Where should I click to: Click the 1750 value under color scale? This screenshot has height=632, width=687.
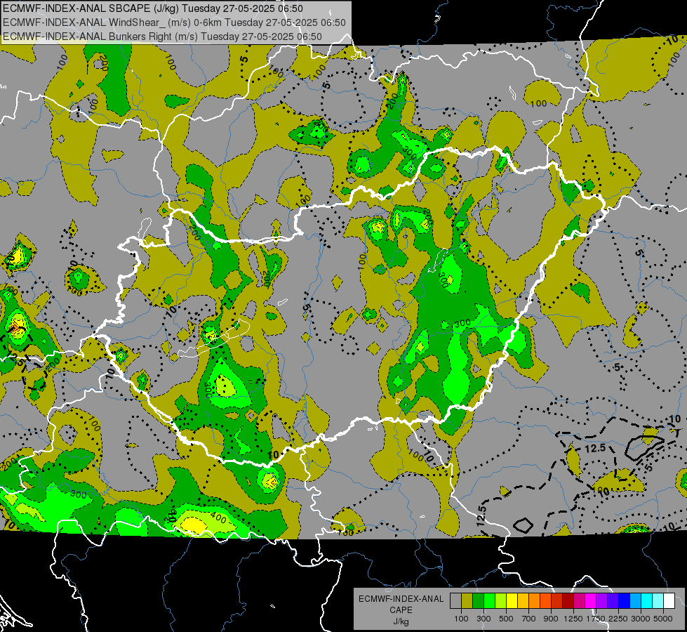coord(596,619)
